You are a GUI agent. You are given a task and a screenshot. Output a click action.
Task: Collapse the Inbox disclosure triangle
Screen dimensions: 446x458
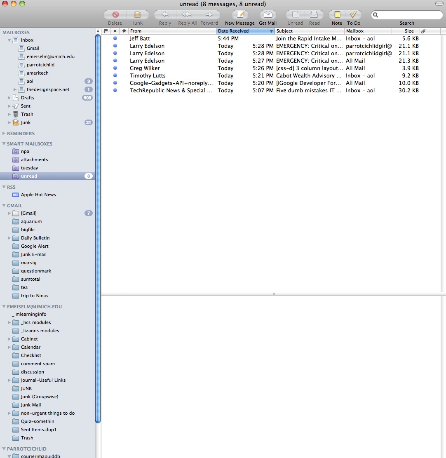point(9,40)
